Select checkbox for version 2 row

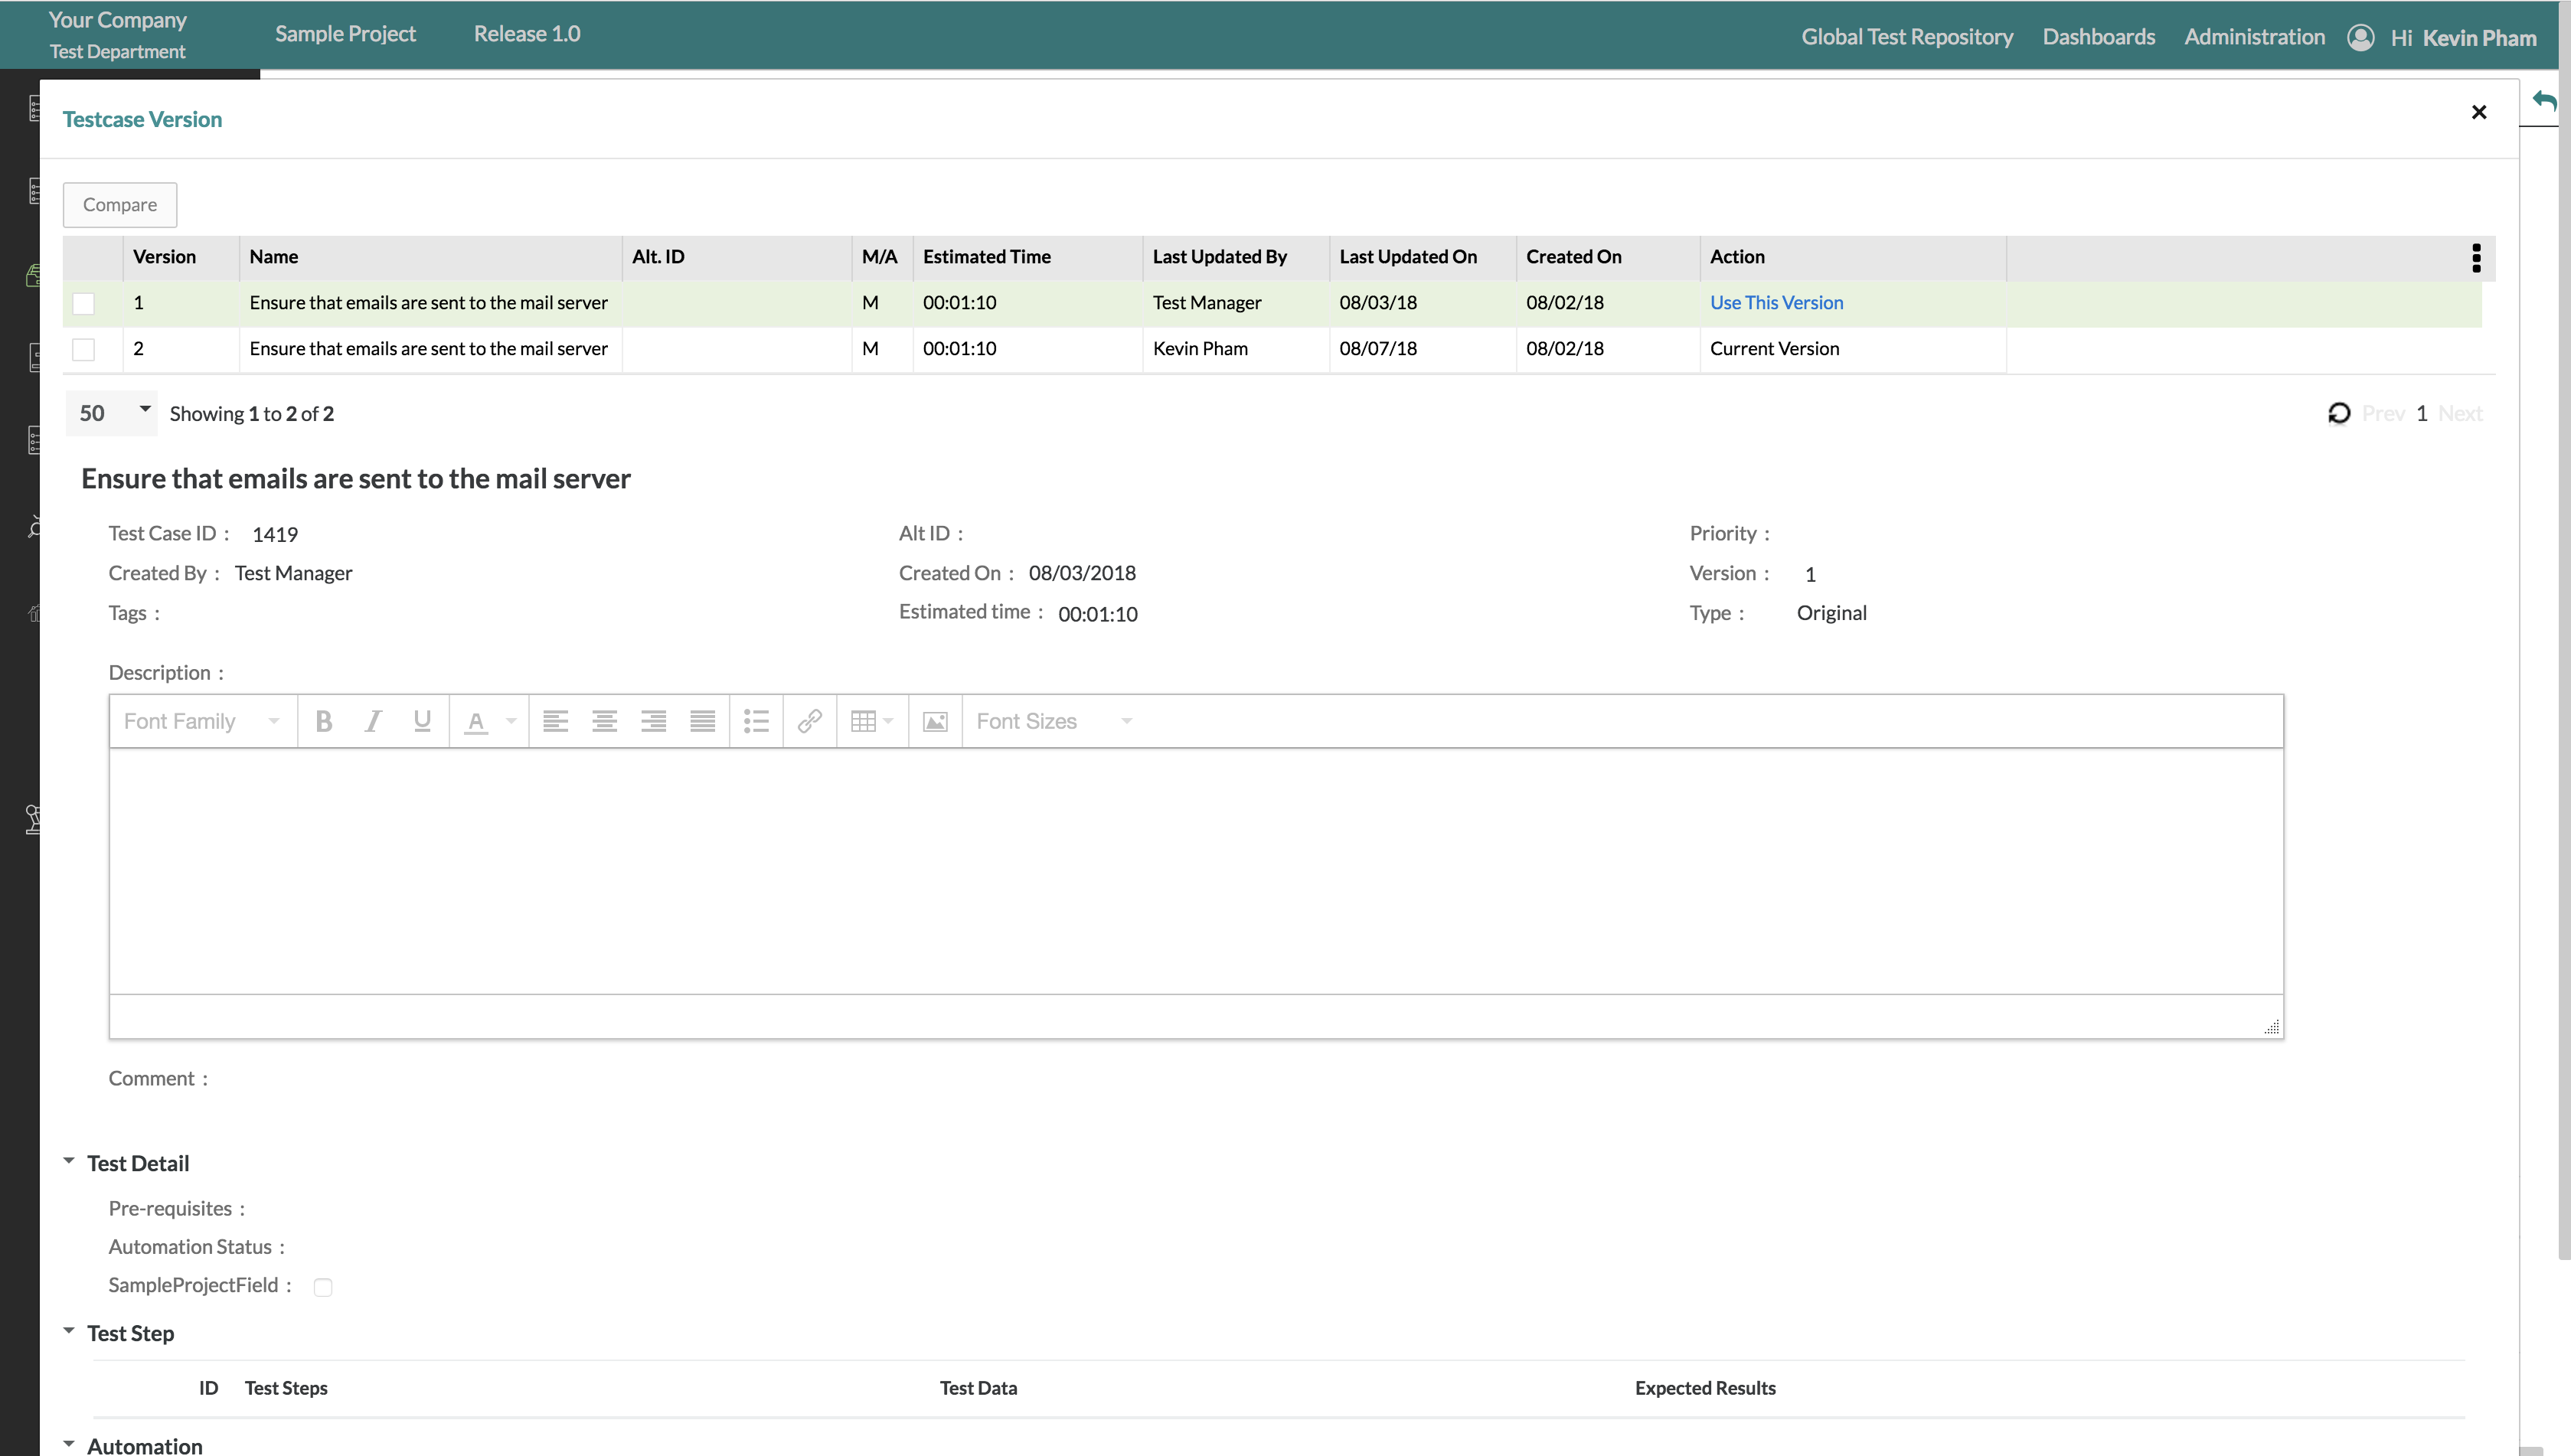click(84, 349)
